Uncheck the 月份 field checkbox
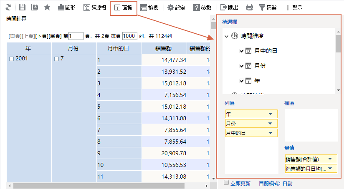The image size is (344, 189). 242,66
